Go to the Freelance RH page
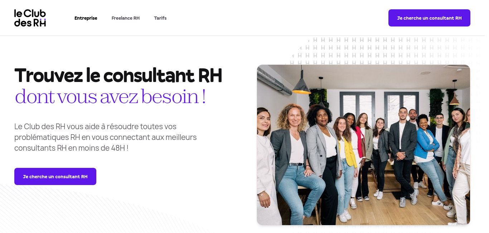Screen dimensions: 489x233 coord(126,18)
